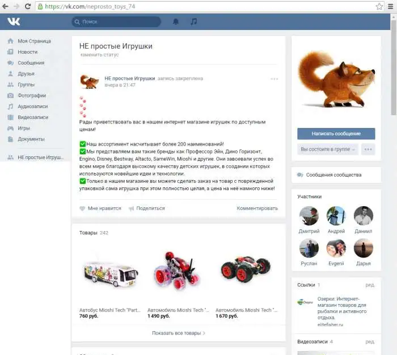Click the browser address bar URL

90,6
